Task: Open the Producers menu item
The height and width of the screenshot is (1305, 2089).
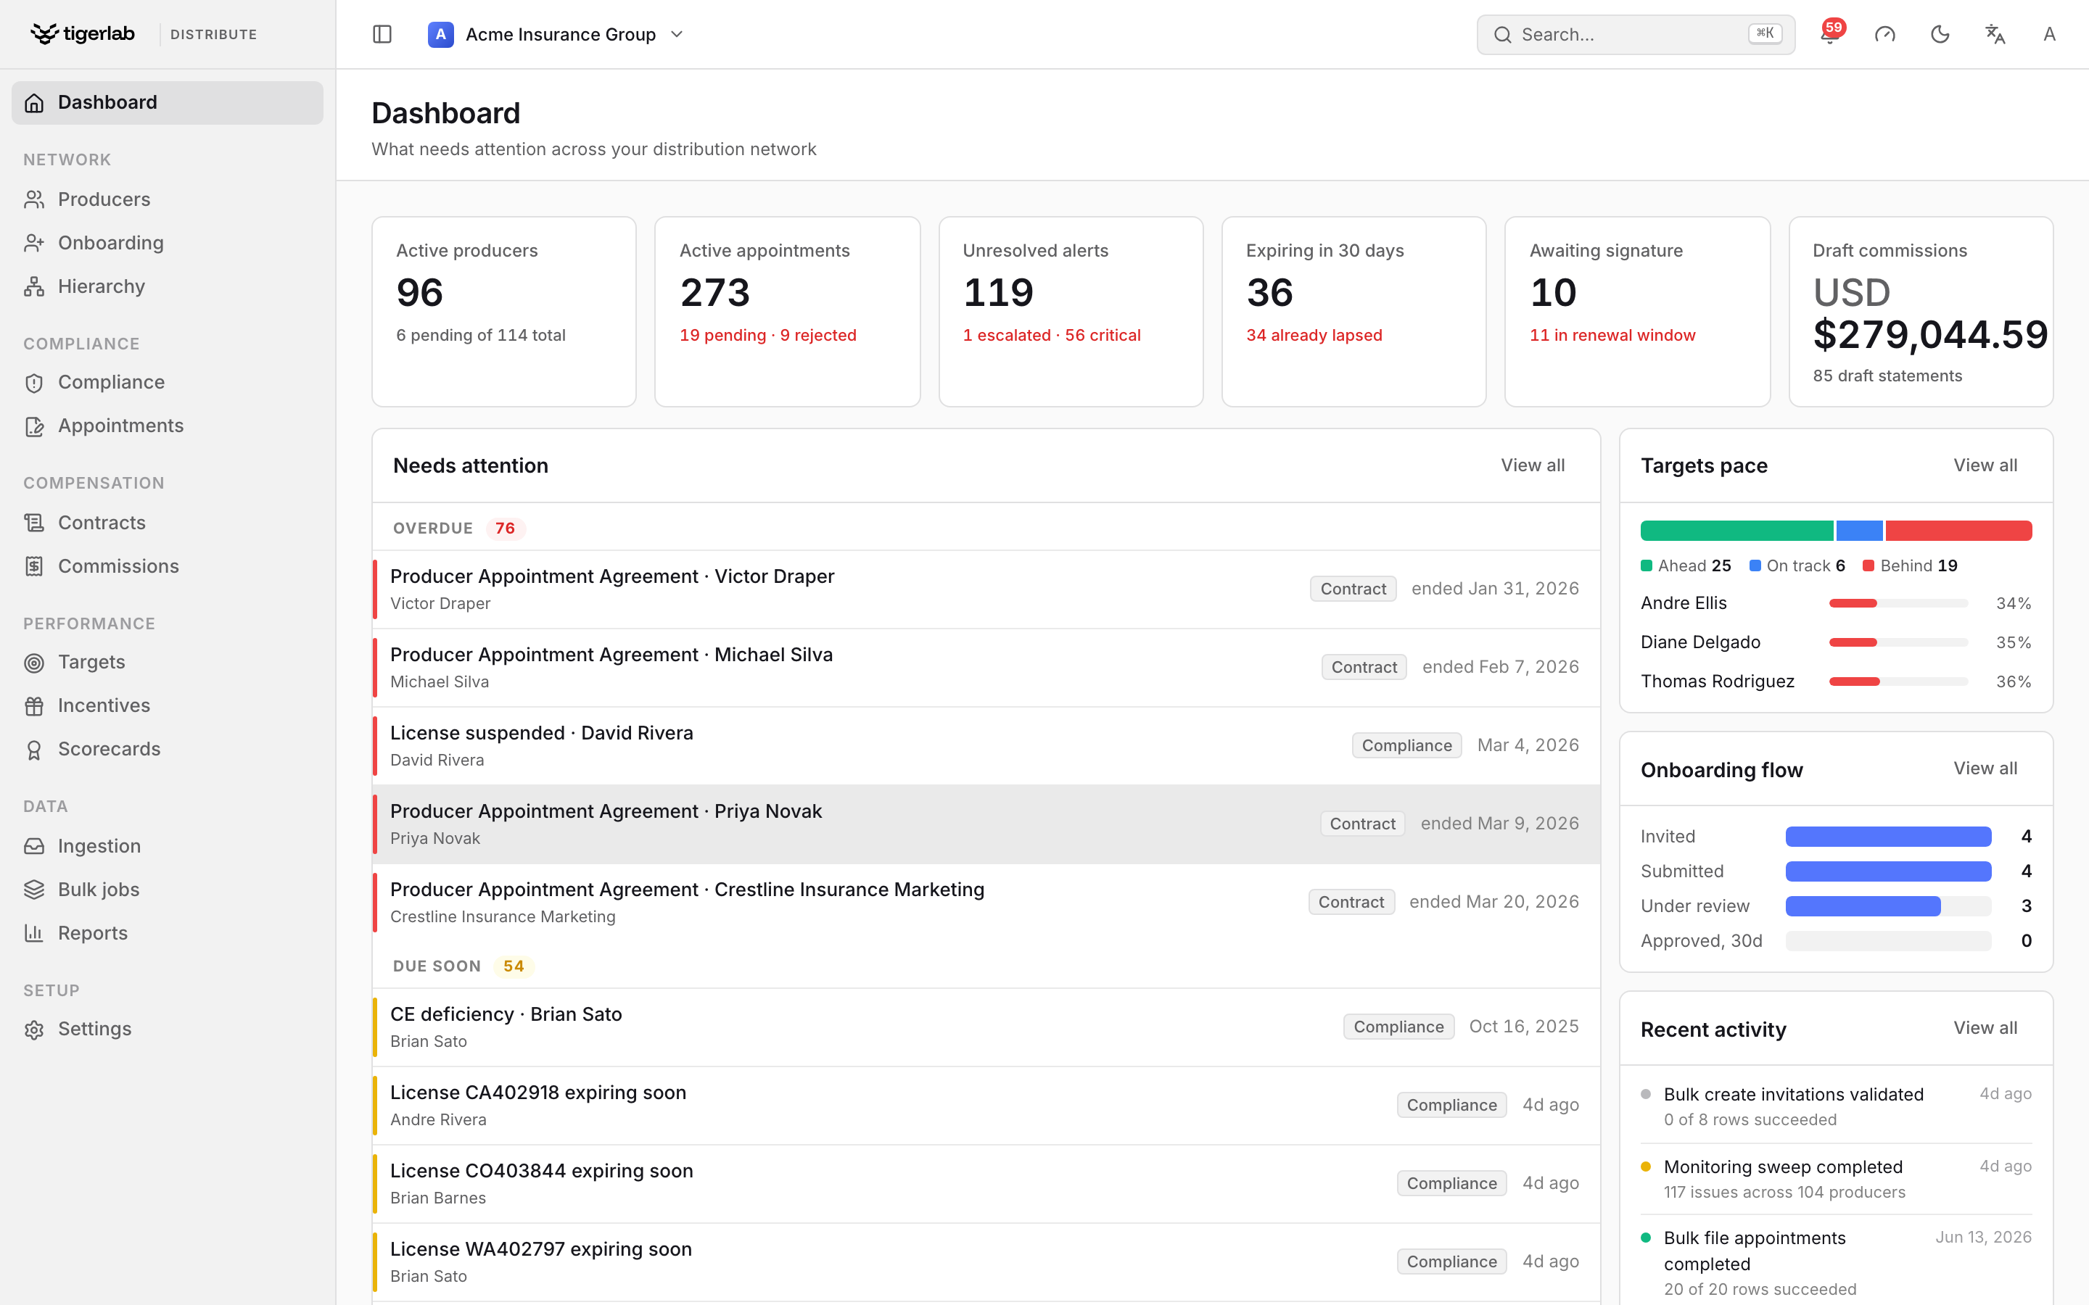Action: point(168,199)
